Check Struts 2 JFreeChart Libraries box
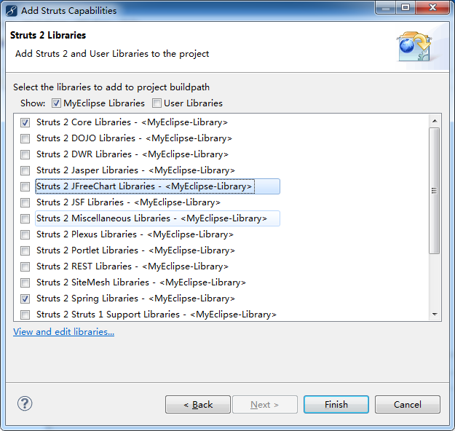455x431 pixels. coord(25,186)
